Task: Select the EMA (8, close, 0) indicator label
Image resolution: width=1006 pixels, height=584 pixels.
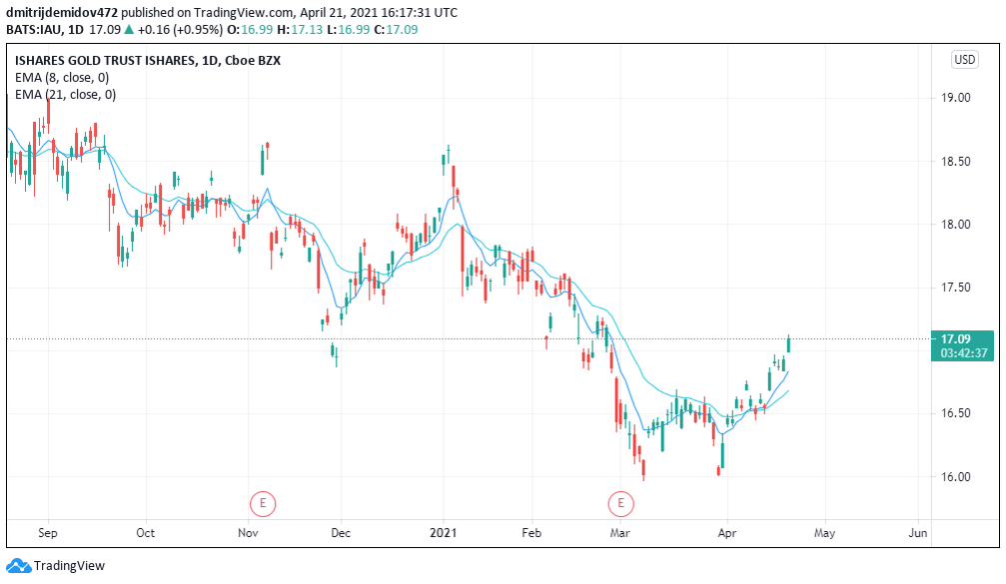Action: point(62,78)
